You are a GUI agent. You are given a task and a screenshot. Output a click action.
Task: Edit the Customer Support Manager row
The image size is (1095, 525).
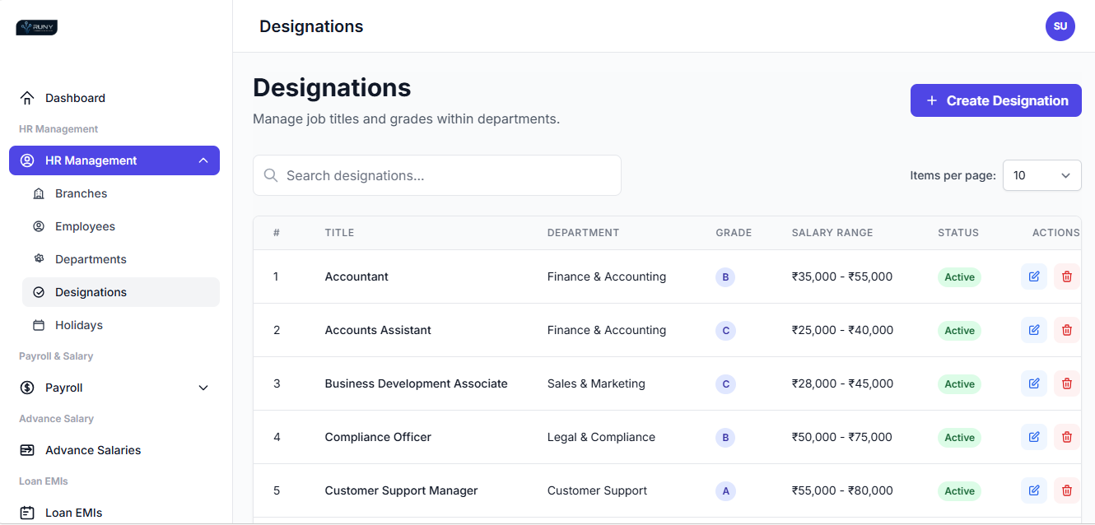point(1034,490)
